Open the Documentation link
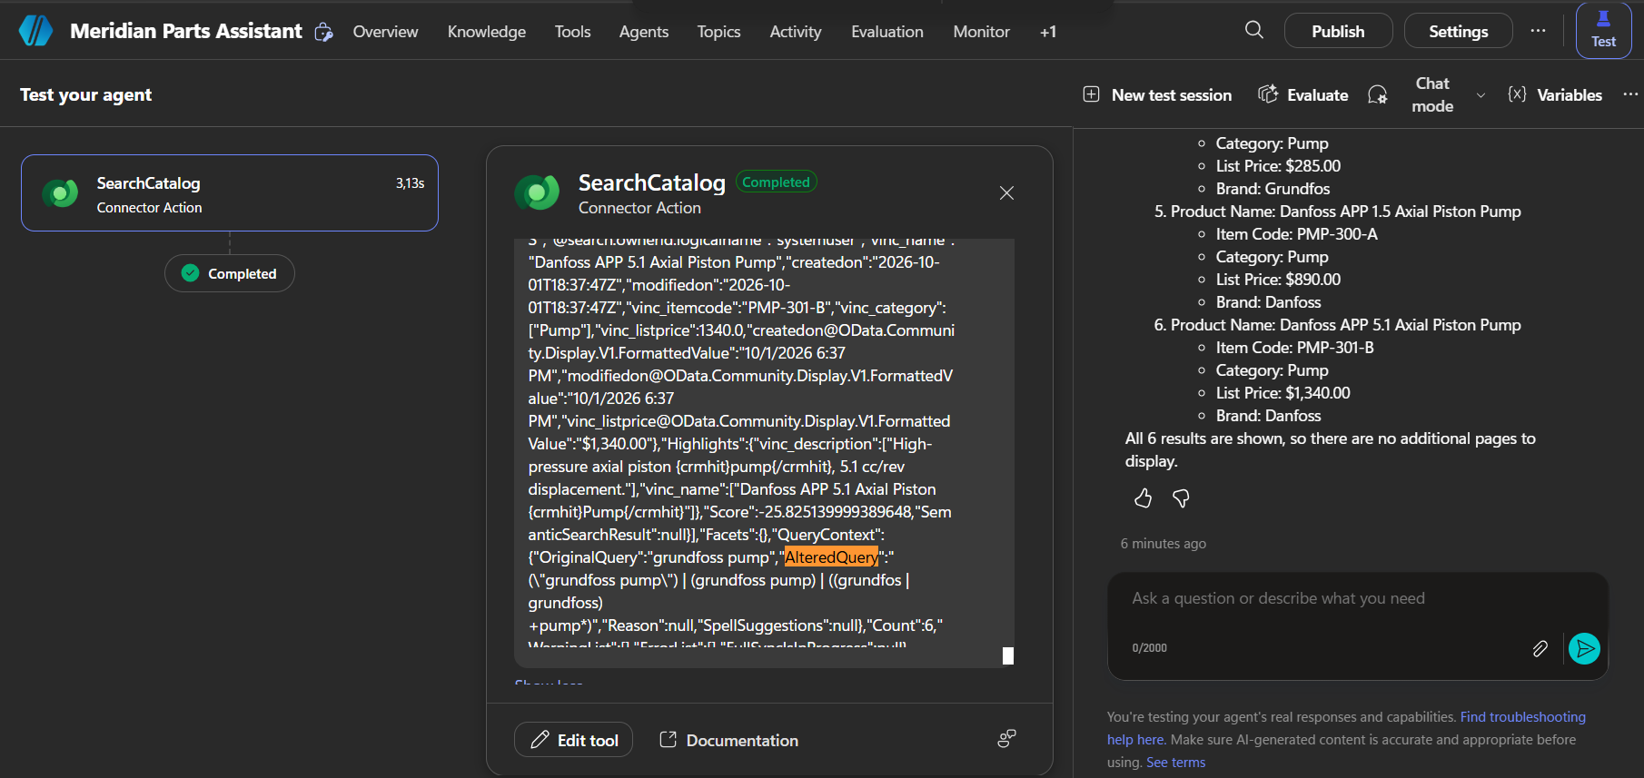Viewport: 1644px width, 778px height. (x=728, y=740)
